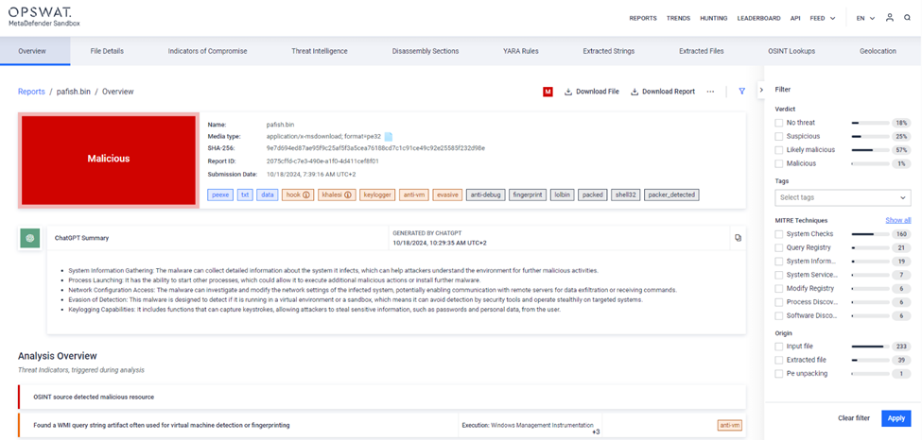Open the three-dot more options menu
922x440 pixels.
tap(710, 92)
